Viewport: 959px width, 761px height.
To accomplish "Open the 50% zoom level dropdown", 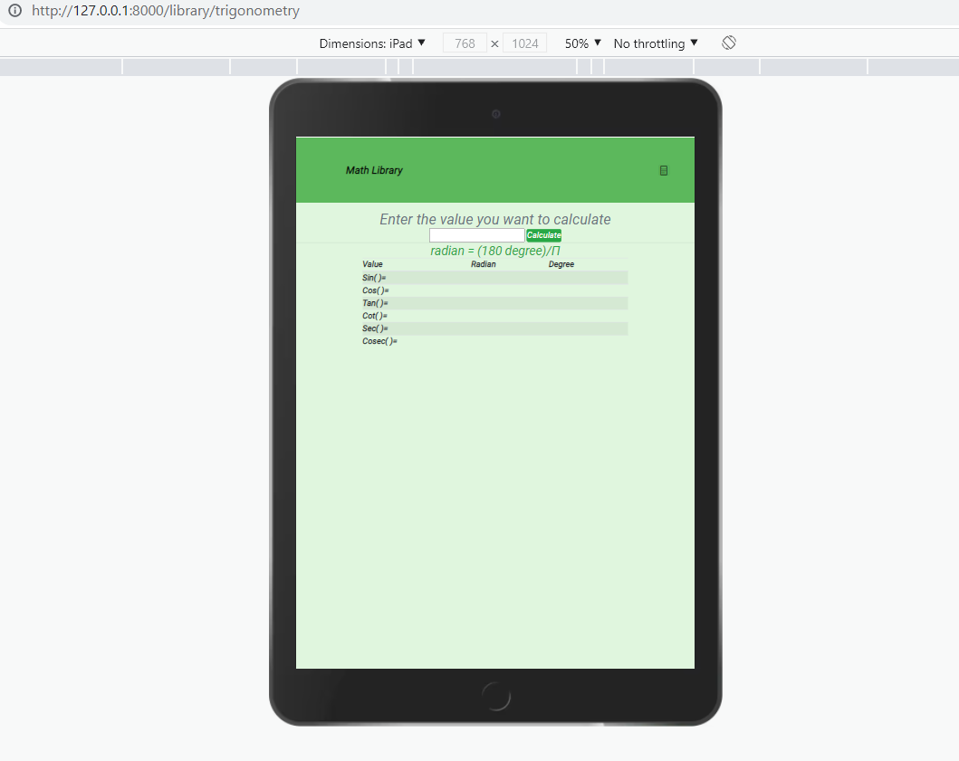I will [x=580, y=43].
